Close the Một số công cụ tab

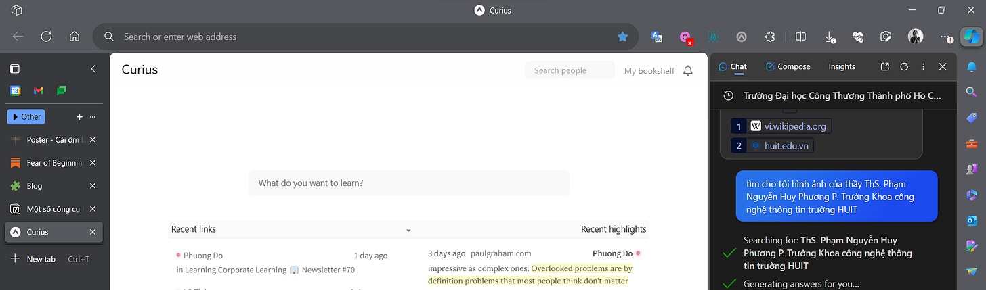click(x=93, y=209)
